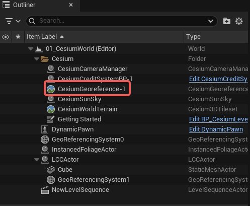Screen dimensions: 250x206
Task: Click the Folder type text
Action: click(x=197, y=59)
